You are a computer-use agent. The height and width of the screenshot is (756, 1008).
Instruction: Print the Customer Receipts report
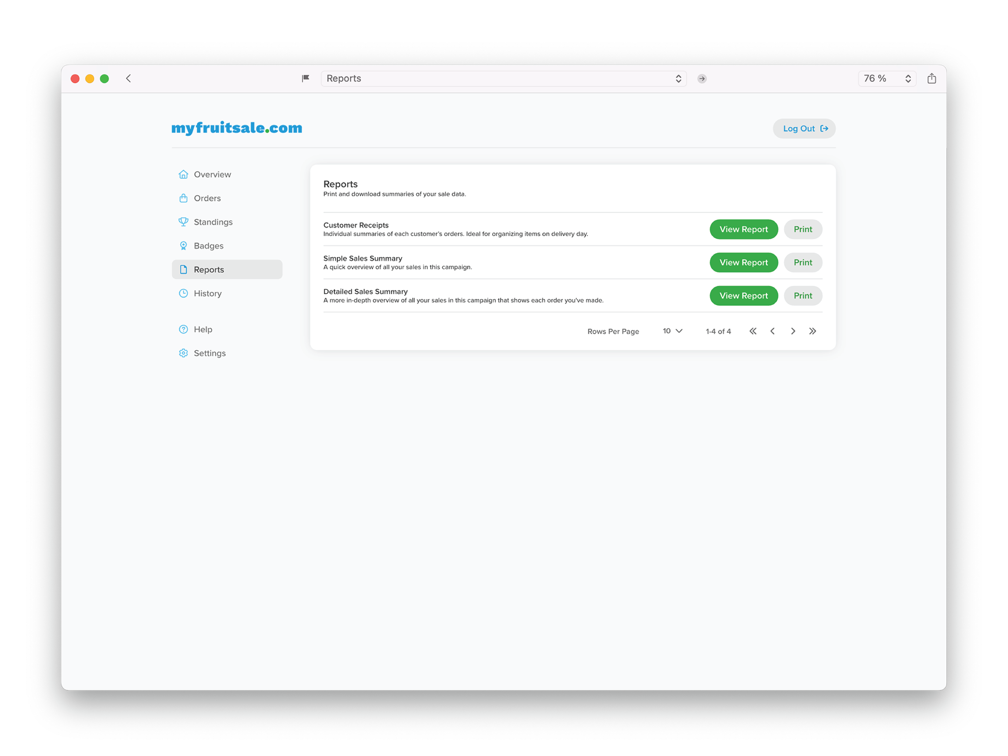click(x=802, y=229)
